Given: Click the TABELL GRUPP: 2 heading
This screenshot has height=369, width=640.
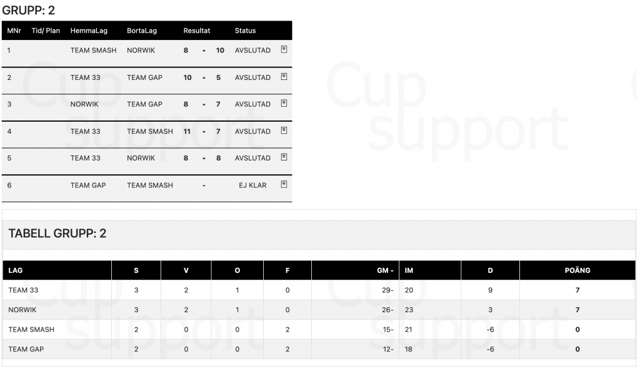Looking at the screenshot, I should pyautogui.click(x=57, y=234).
